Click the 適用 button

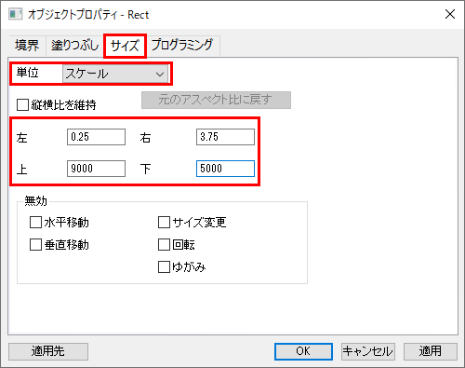click(x=431, y=351)
